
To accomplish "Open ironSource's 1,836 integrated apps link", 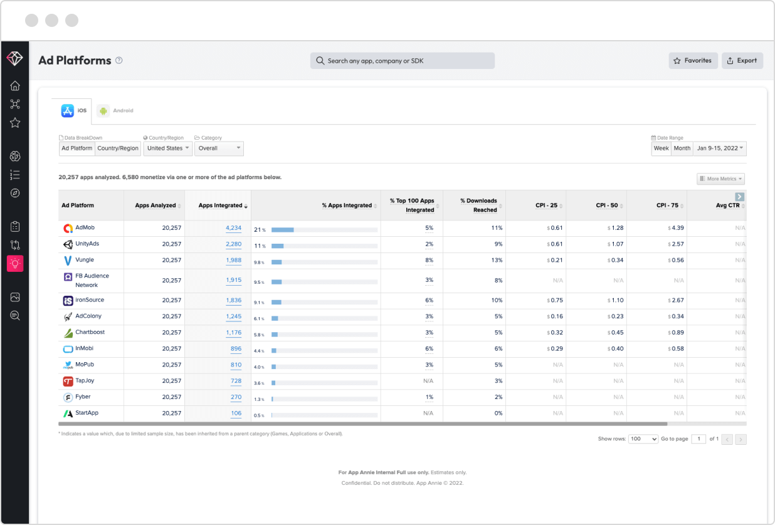I will point(233,301).
